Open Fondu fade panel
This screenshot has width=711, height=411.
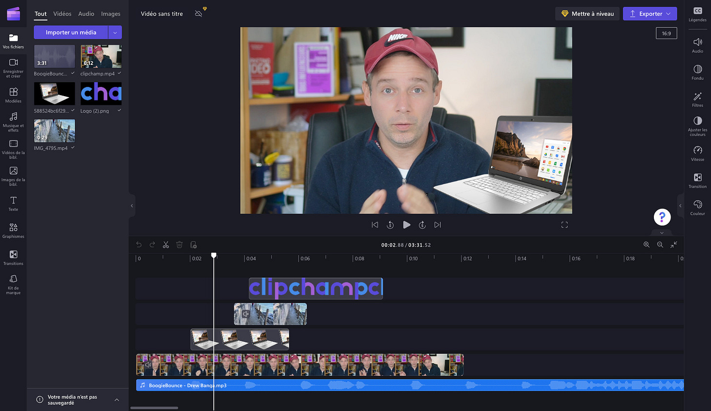(x=697, y=72)
